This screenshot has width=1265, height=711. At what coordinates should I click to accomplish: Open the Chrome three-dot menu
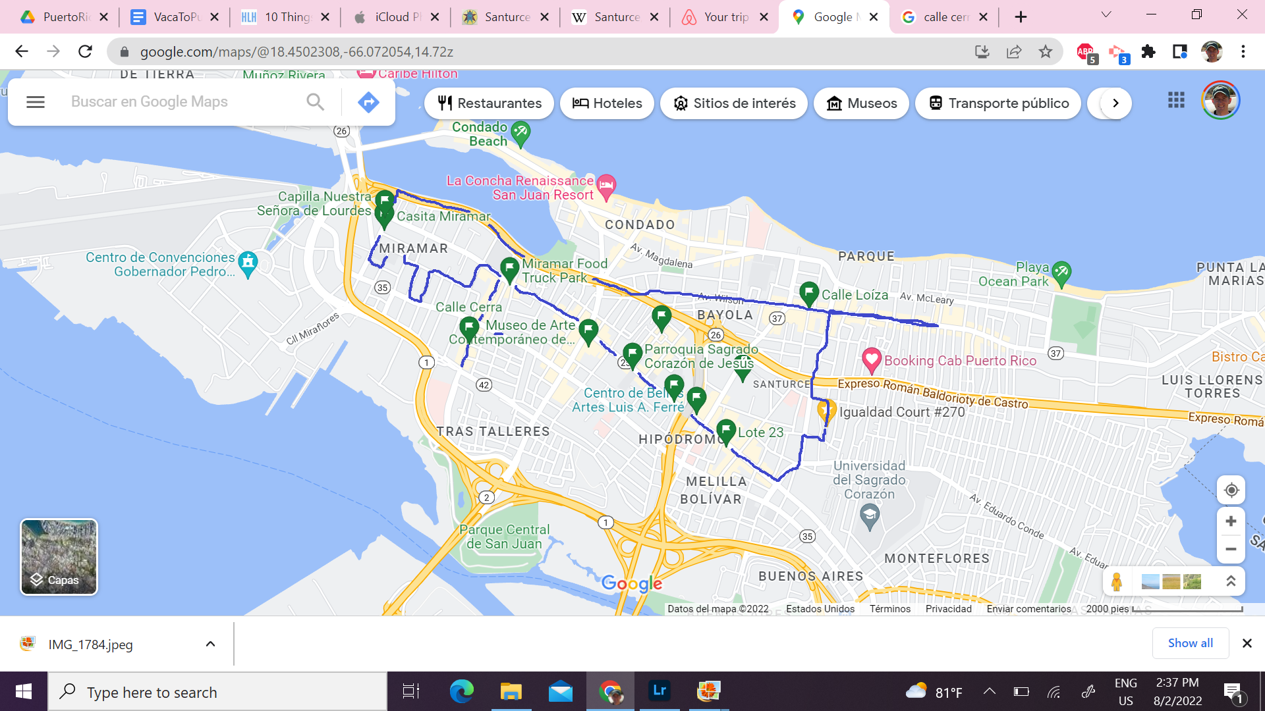1243,51
